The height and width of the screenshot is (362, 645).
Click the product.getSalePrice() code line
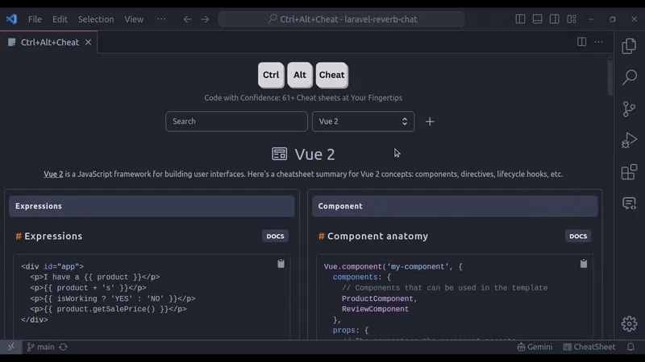pyautogui.click(x=108, y=309)
